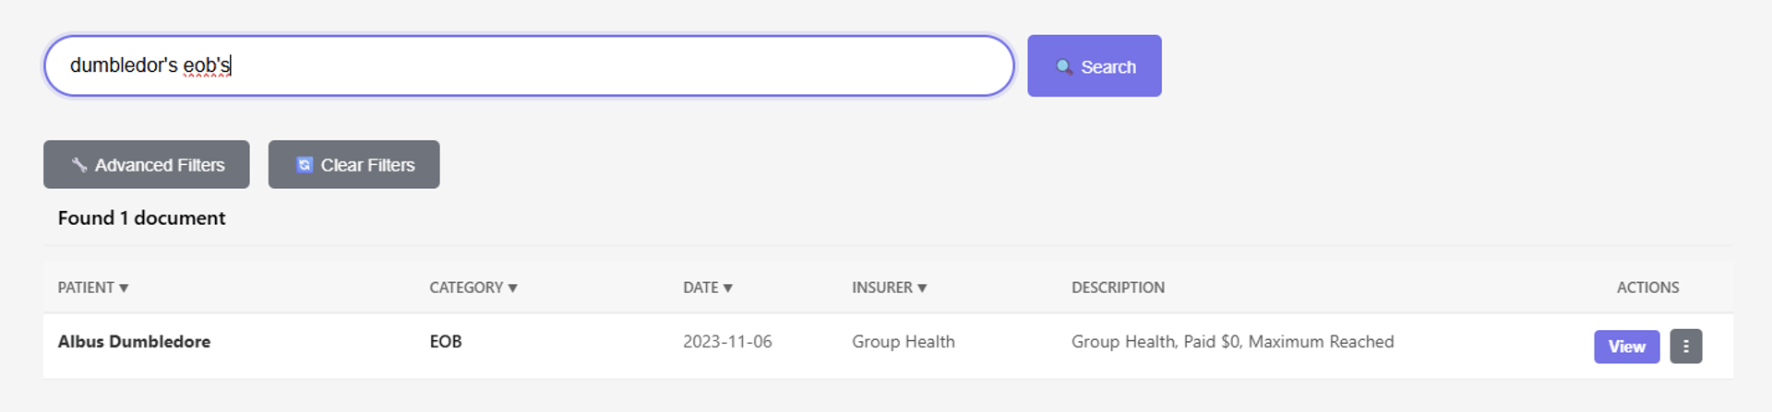Image resolution: width=1772 pixels, height=412 pixels.
Task: Click the search text field
Action: point(529,65)
